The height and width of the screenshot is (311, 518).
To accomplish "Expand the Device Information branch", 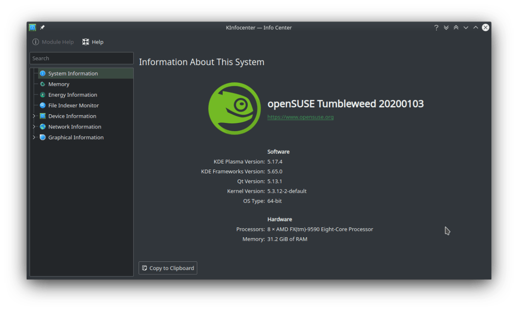I will tap(34, 116).
